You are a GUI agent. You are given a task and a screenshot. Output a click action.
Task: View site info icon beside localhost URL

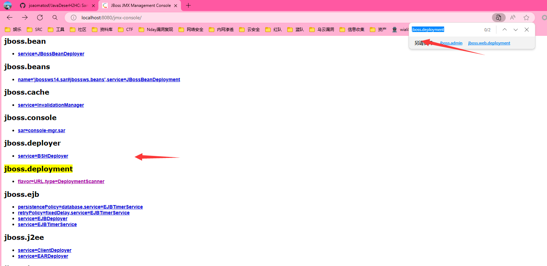pos(74,18)
